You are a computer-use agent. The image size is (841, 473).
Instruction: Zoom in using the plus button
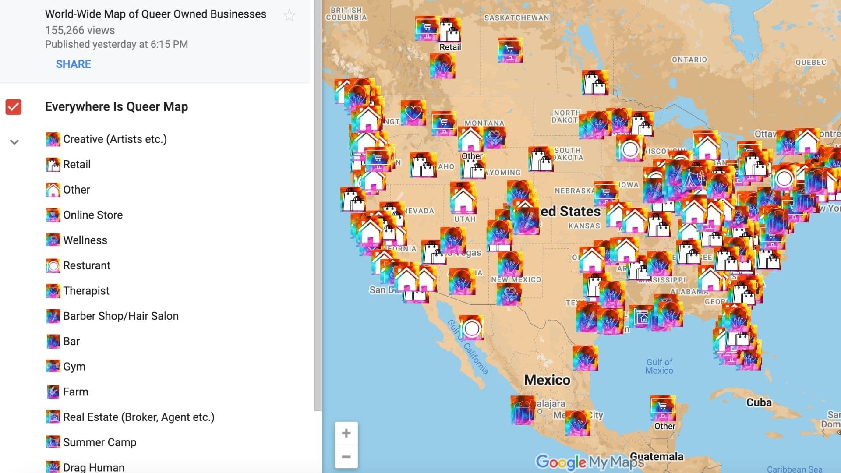(x=346, y=433)
